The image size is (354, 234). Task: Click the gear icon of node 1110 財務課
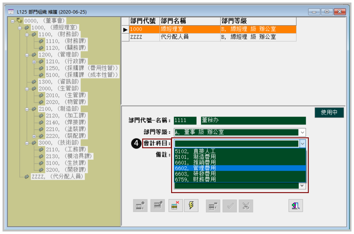click(x=41, y=41)
